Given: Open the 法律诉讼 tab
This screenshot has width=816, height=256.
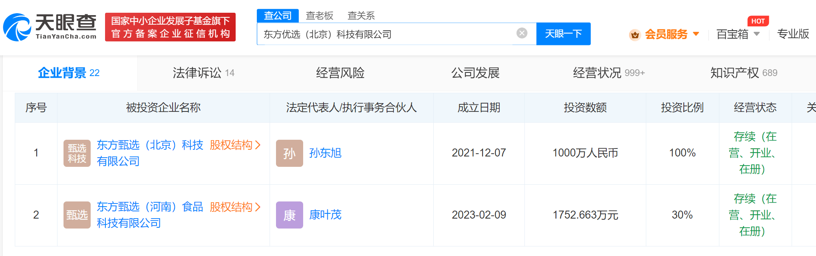Looking at the screenshot, I should click(x=203, y=73).
